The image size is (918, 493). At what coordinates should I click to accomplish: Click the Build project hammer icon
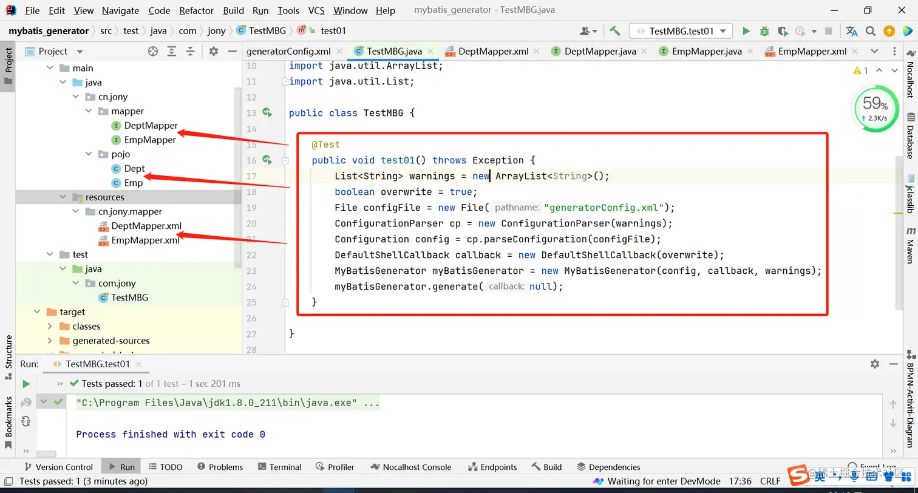coord(615,31)
